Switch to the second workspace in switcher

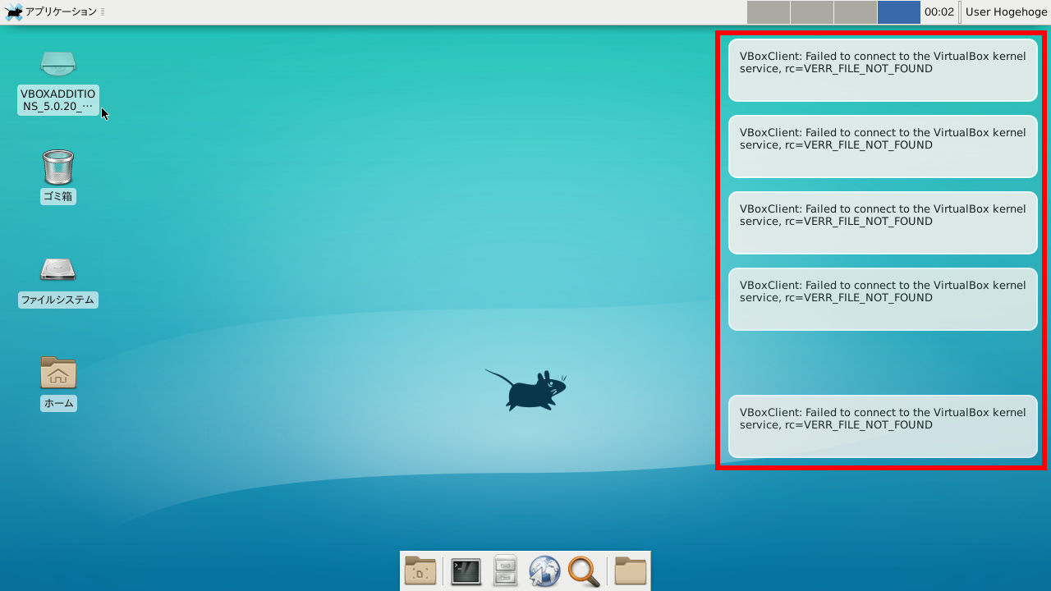(x=812, y=12)
